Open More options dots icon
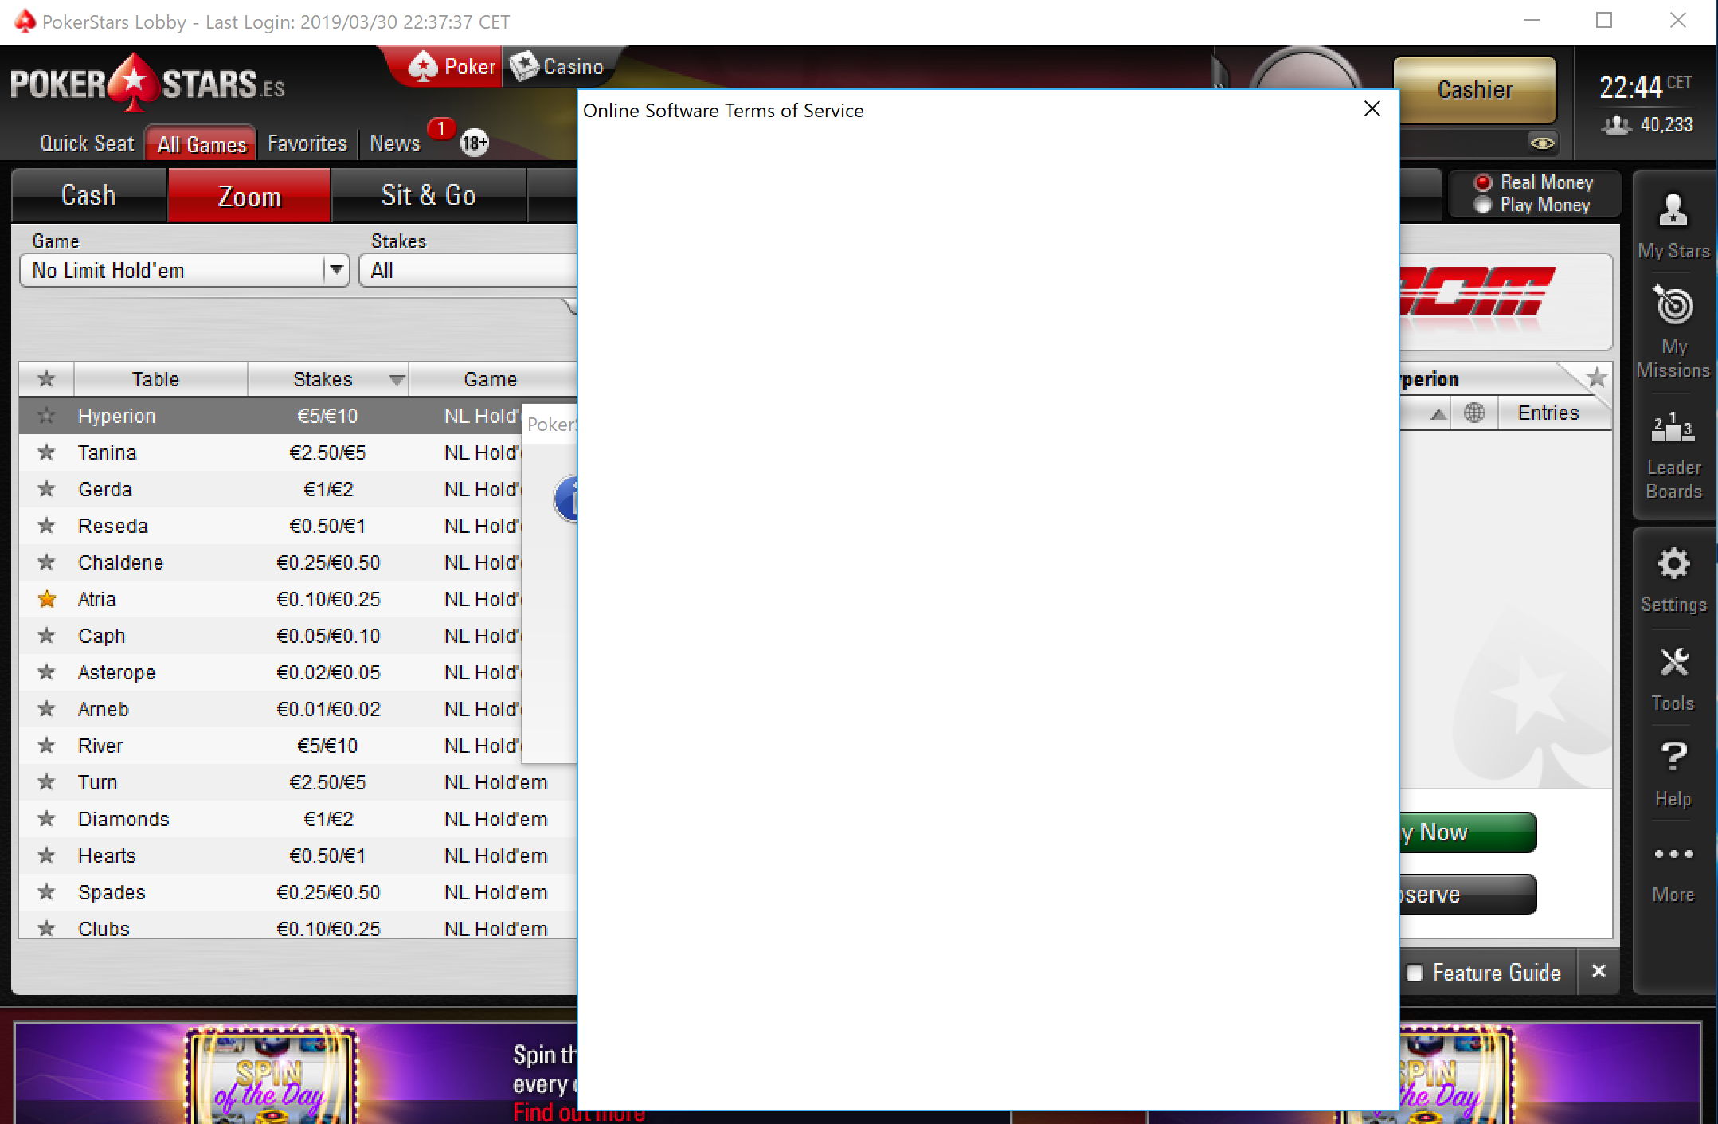1718x1124 pixels. [1673, 854]
